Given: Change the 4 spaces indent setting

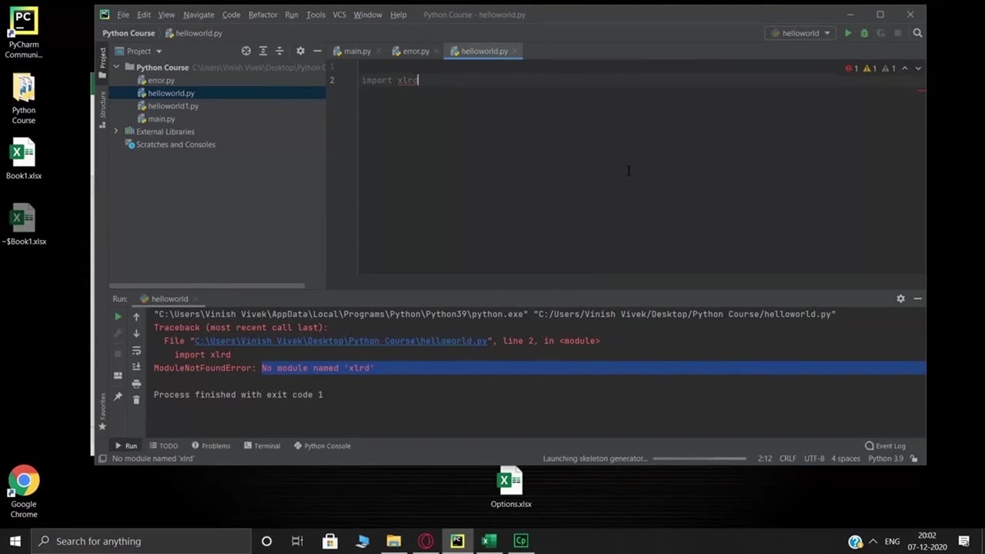Looking at the screenshot, I should [846, 459].
